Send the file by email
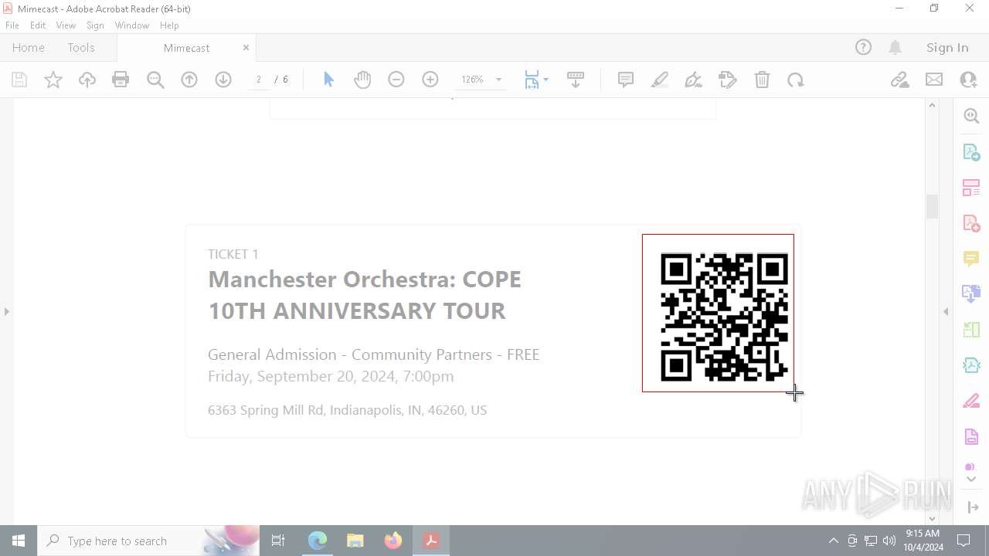Viewport: 989px width, 556px height. [x=934, y=80]
